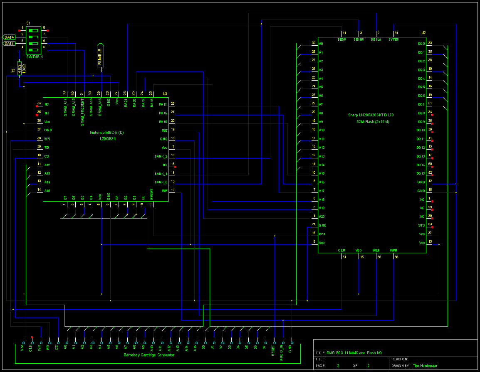Select the R103 10kΩ resistor symbol
Image resolution: width=480 pixels, height=372 pixels.
click(19, 68)
